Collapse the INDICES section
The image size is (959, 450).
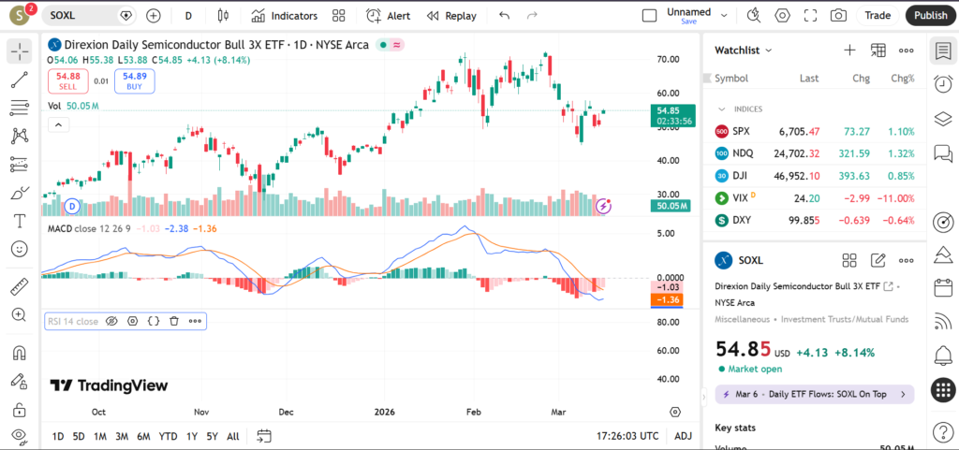click(722, 109)
